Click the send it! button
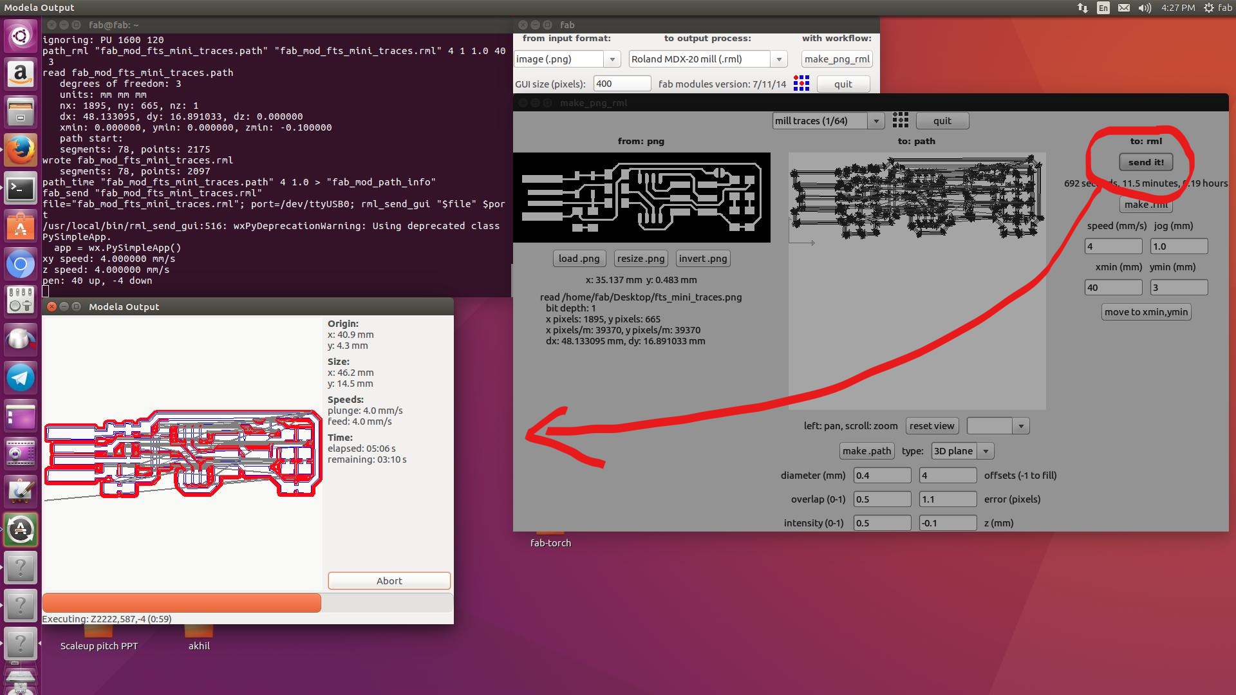 [1145, 162]
